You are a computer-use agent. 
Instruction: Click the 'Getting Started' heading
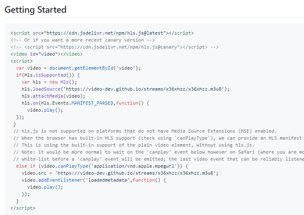click(35, 9)
